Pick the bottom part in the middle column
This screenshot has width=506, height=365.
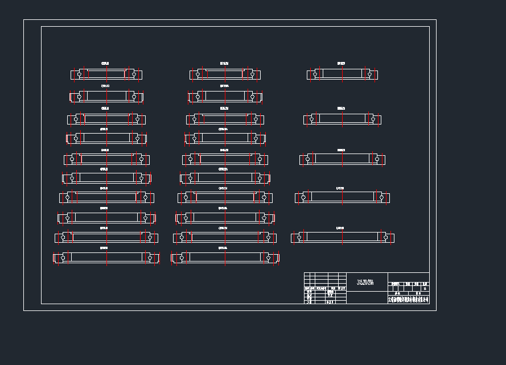click(225, 258)
